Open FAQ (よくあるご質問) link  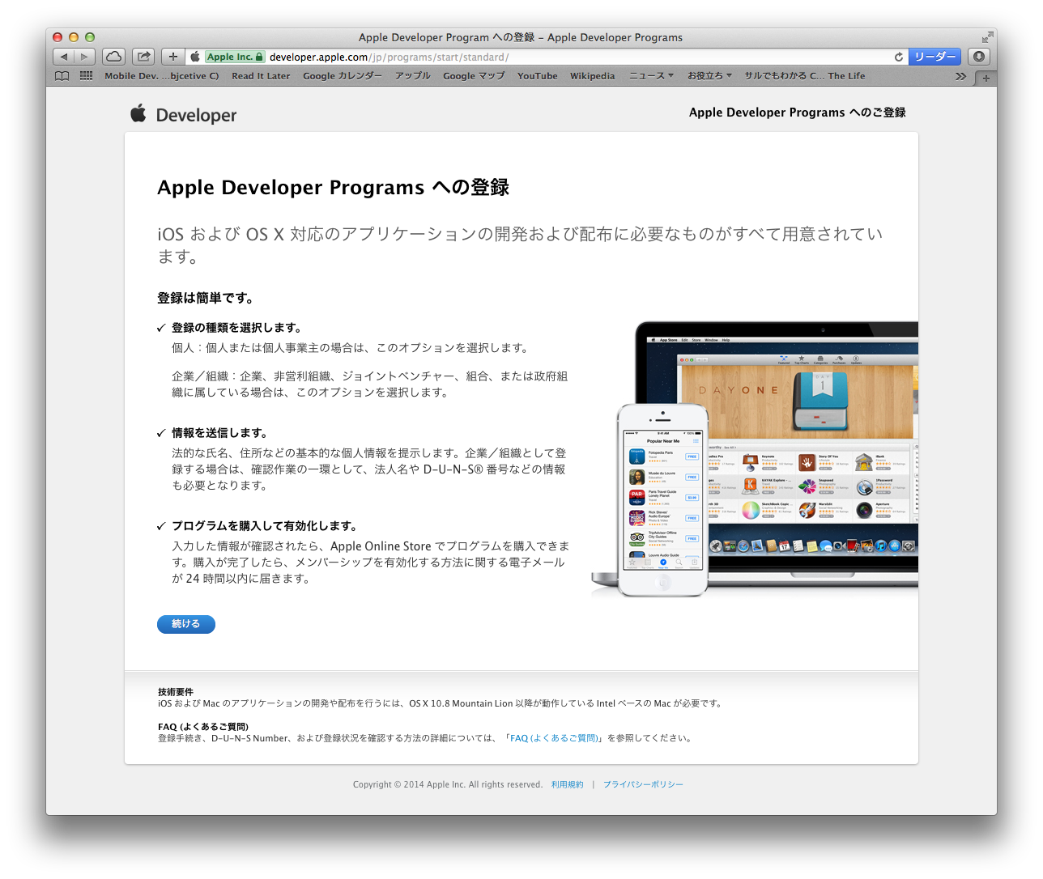[554, 738]
